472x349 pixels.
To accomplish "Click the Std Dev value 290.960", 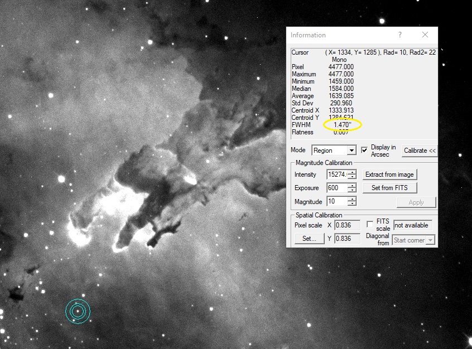I will point(341,103).
